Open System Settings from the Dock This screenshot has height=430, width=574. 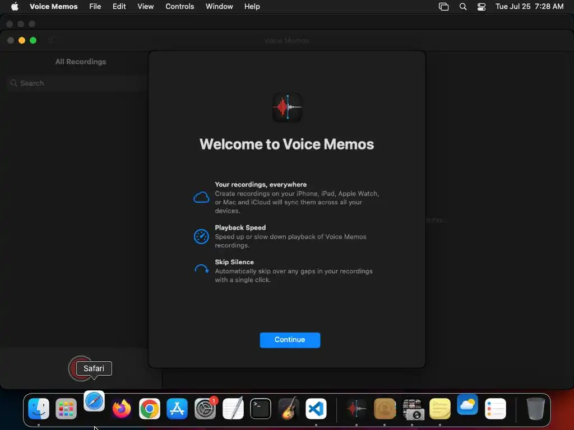click(x=205, y=408)
